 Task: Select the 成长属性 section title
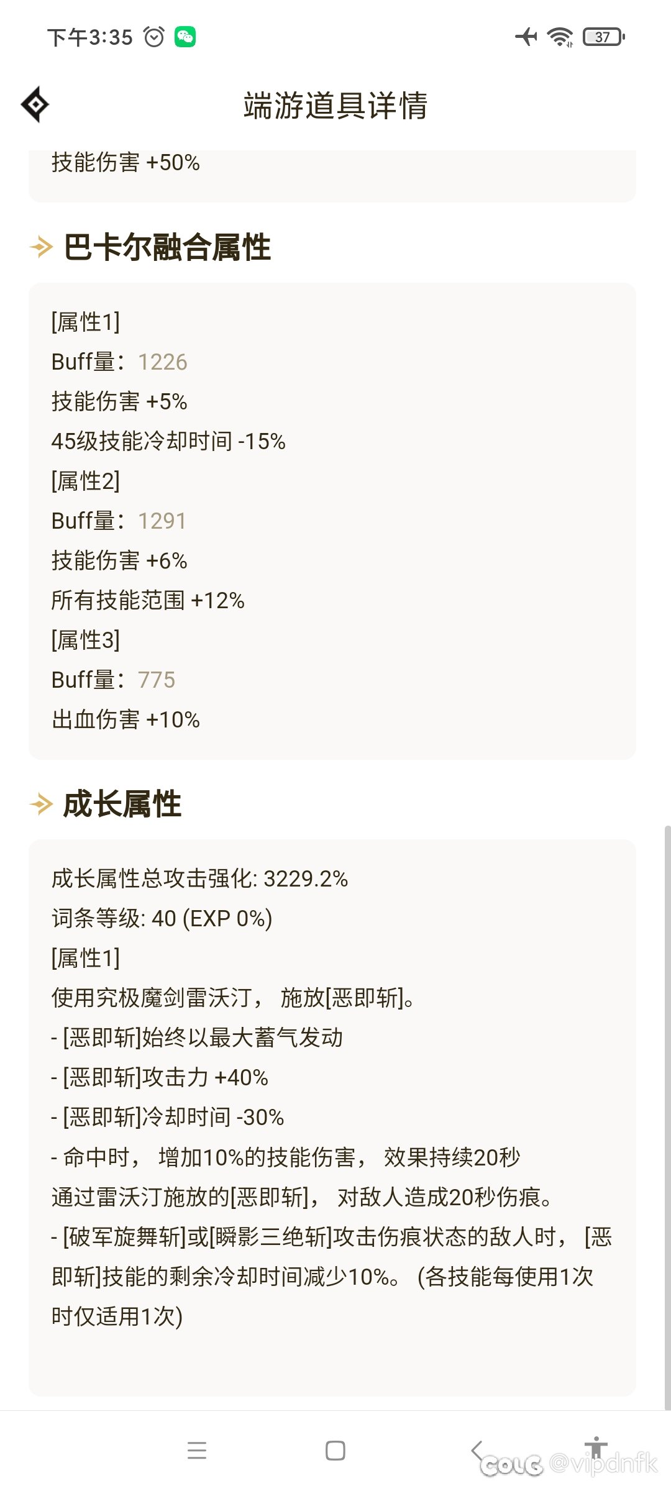(x=122, y=804)
